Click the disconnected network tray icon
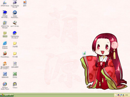 point(119,95)
